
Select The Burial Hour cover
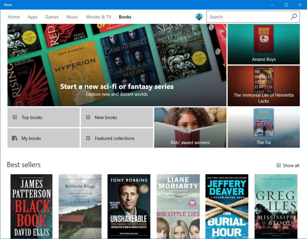[227, 206]
